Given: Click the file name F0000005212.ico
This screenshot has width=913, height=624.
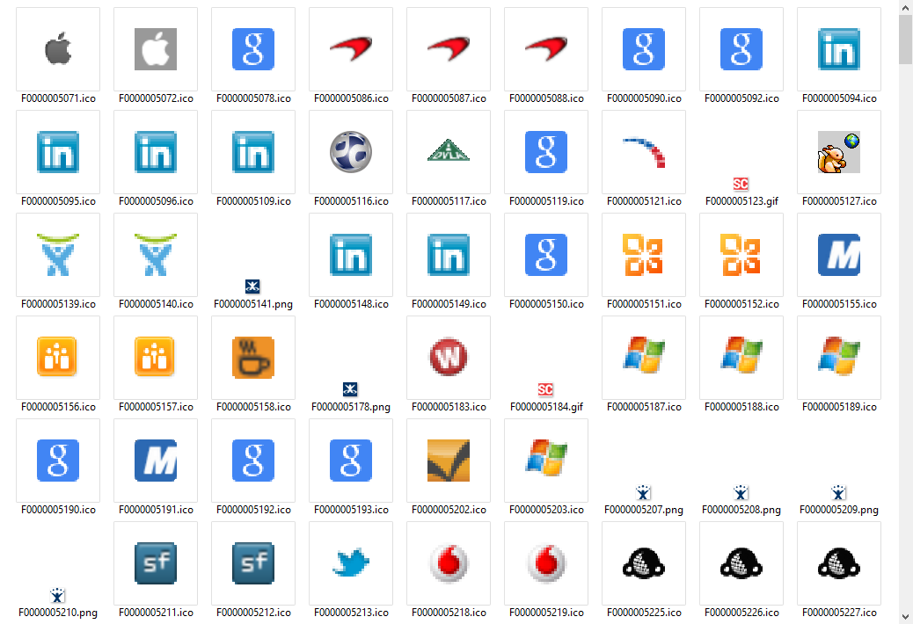Looking at the screenshot, I should [254, 613].
